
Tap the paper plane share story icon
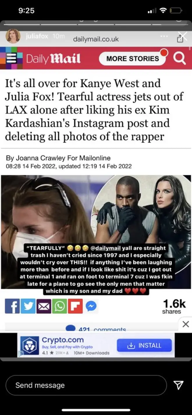178,385
